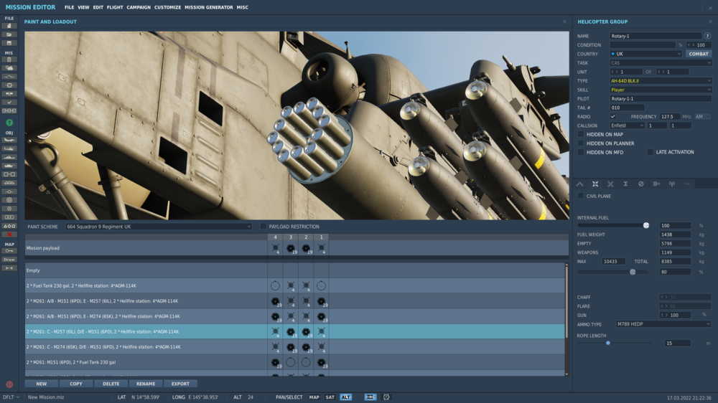Click the save mission disk icon
This screenshot has height=403, width=718.
click(x=9, y=43)
